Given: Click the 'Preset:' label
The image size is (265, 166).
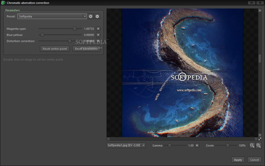Looking at the screenshot, I should [11, 16].
